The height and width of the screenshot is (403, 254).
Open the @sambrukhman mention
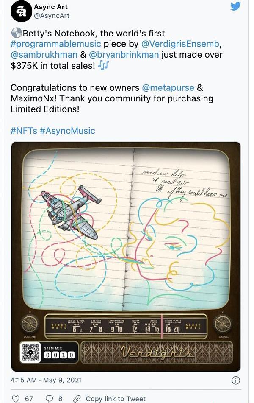click(x=44, y=55)
